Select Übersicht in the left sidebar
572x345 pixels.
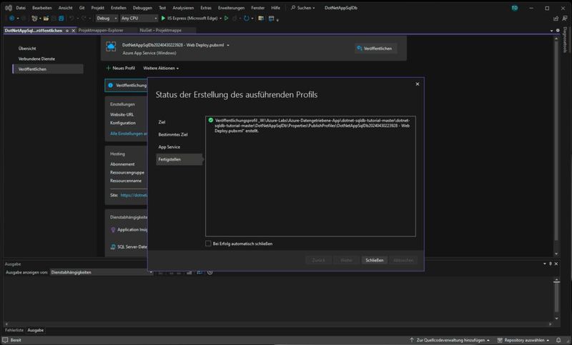pyautogui.click(x=27, y=49)
